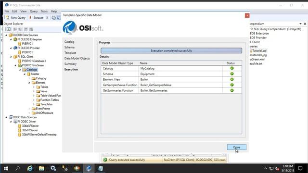Go to the Data Model Objects step
Viewport: 308px width, 173px height.
(x=77, y=58)
